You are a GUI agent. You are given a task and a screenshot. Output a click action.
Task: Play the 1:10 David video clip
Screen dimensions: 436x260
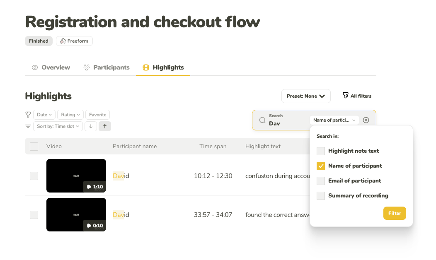[x=76, y=176]
